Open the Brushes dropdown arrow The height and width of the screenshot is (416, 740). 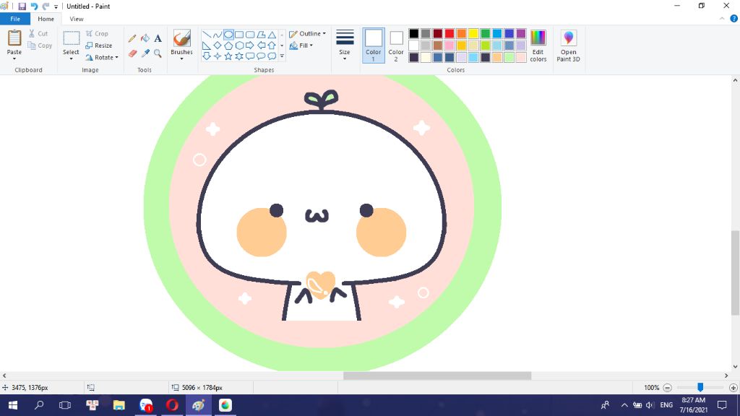point(181,58)
